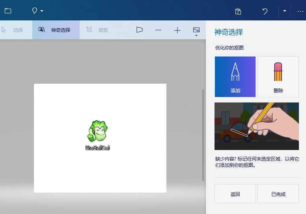
Task: Switch to the 选择 tool
Action: tap(16, 30)
